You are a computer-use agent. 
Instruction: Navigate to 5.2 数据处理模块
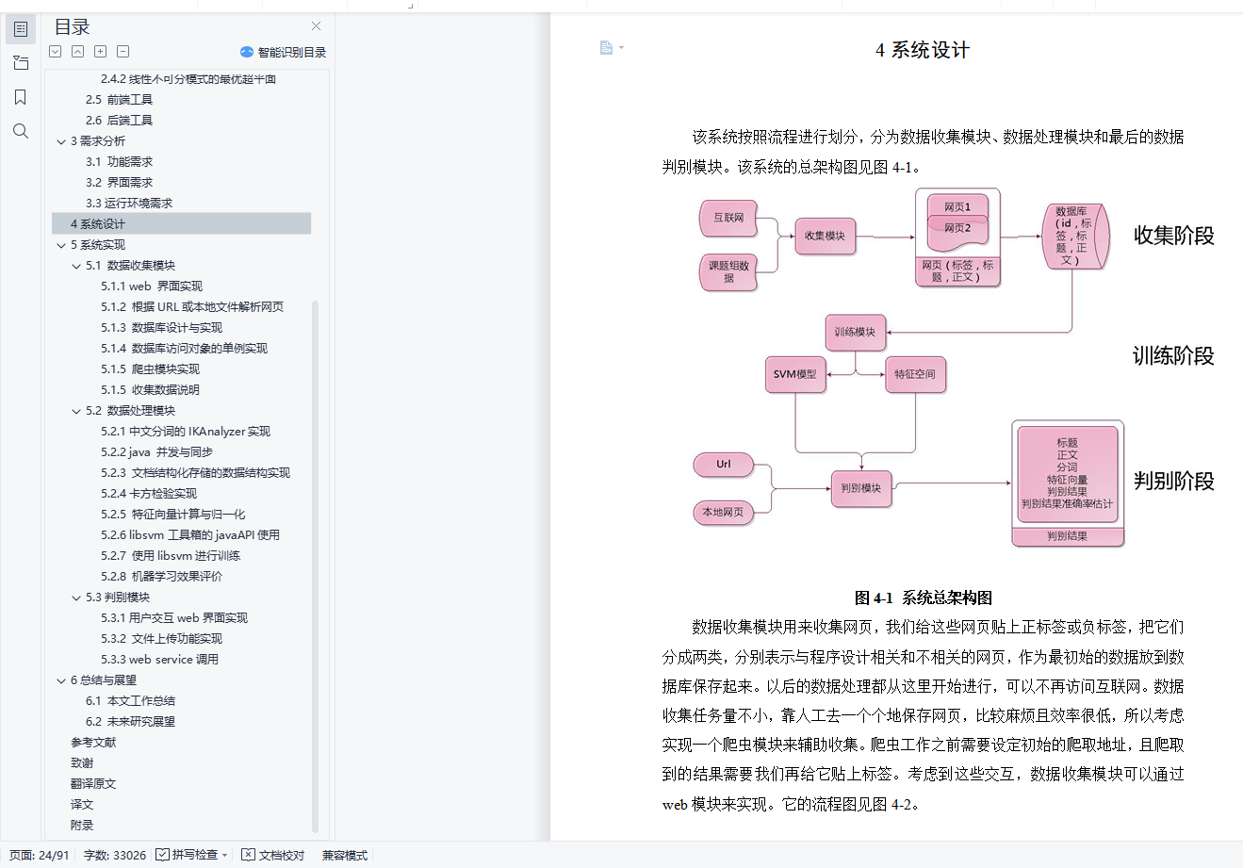pos(130,411)
